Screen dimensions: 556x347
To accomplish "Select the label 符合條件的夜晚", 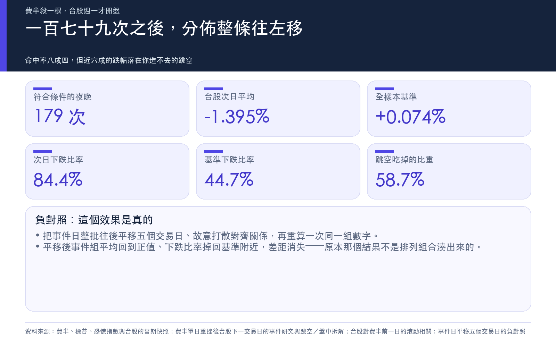I will pyautogui.click(x=63, y=97).
